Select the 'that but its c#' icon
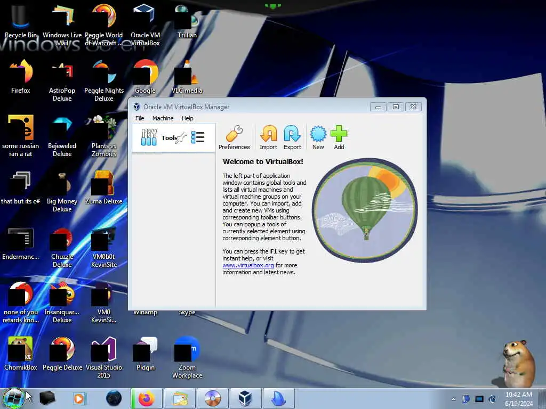This screenshot has height=409, width=546. 21,187
